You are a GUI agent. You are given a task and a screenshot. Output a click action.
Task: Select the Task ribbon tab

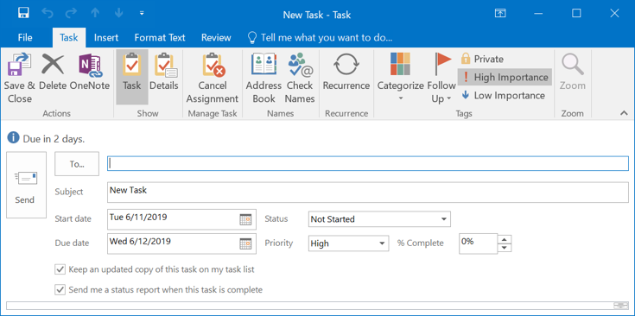pos(69,38)
